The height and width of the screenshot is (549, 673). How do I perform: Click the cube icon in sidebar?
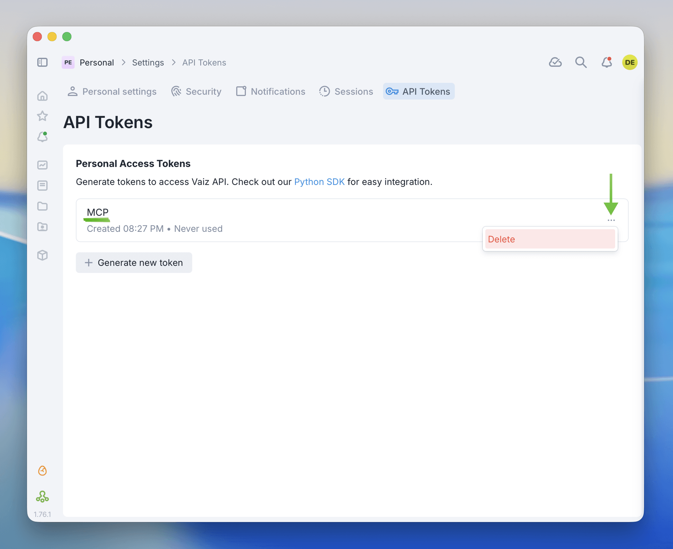tap(42, 256)
